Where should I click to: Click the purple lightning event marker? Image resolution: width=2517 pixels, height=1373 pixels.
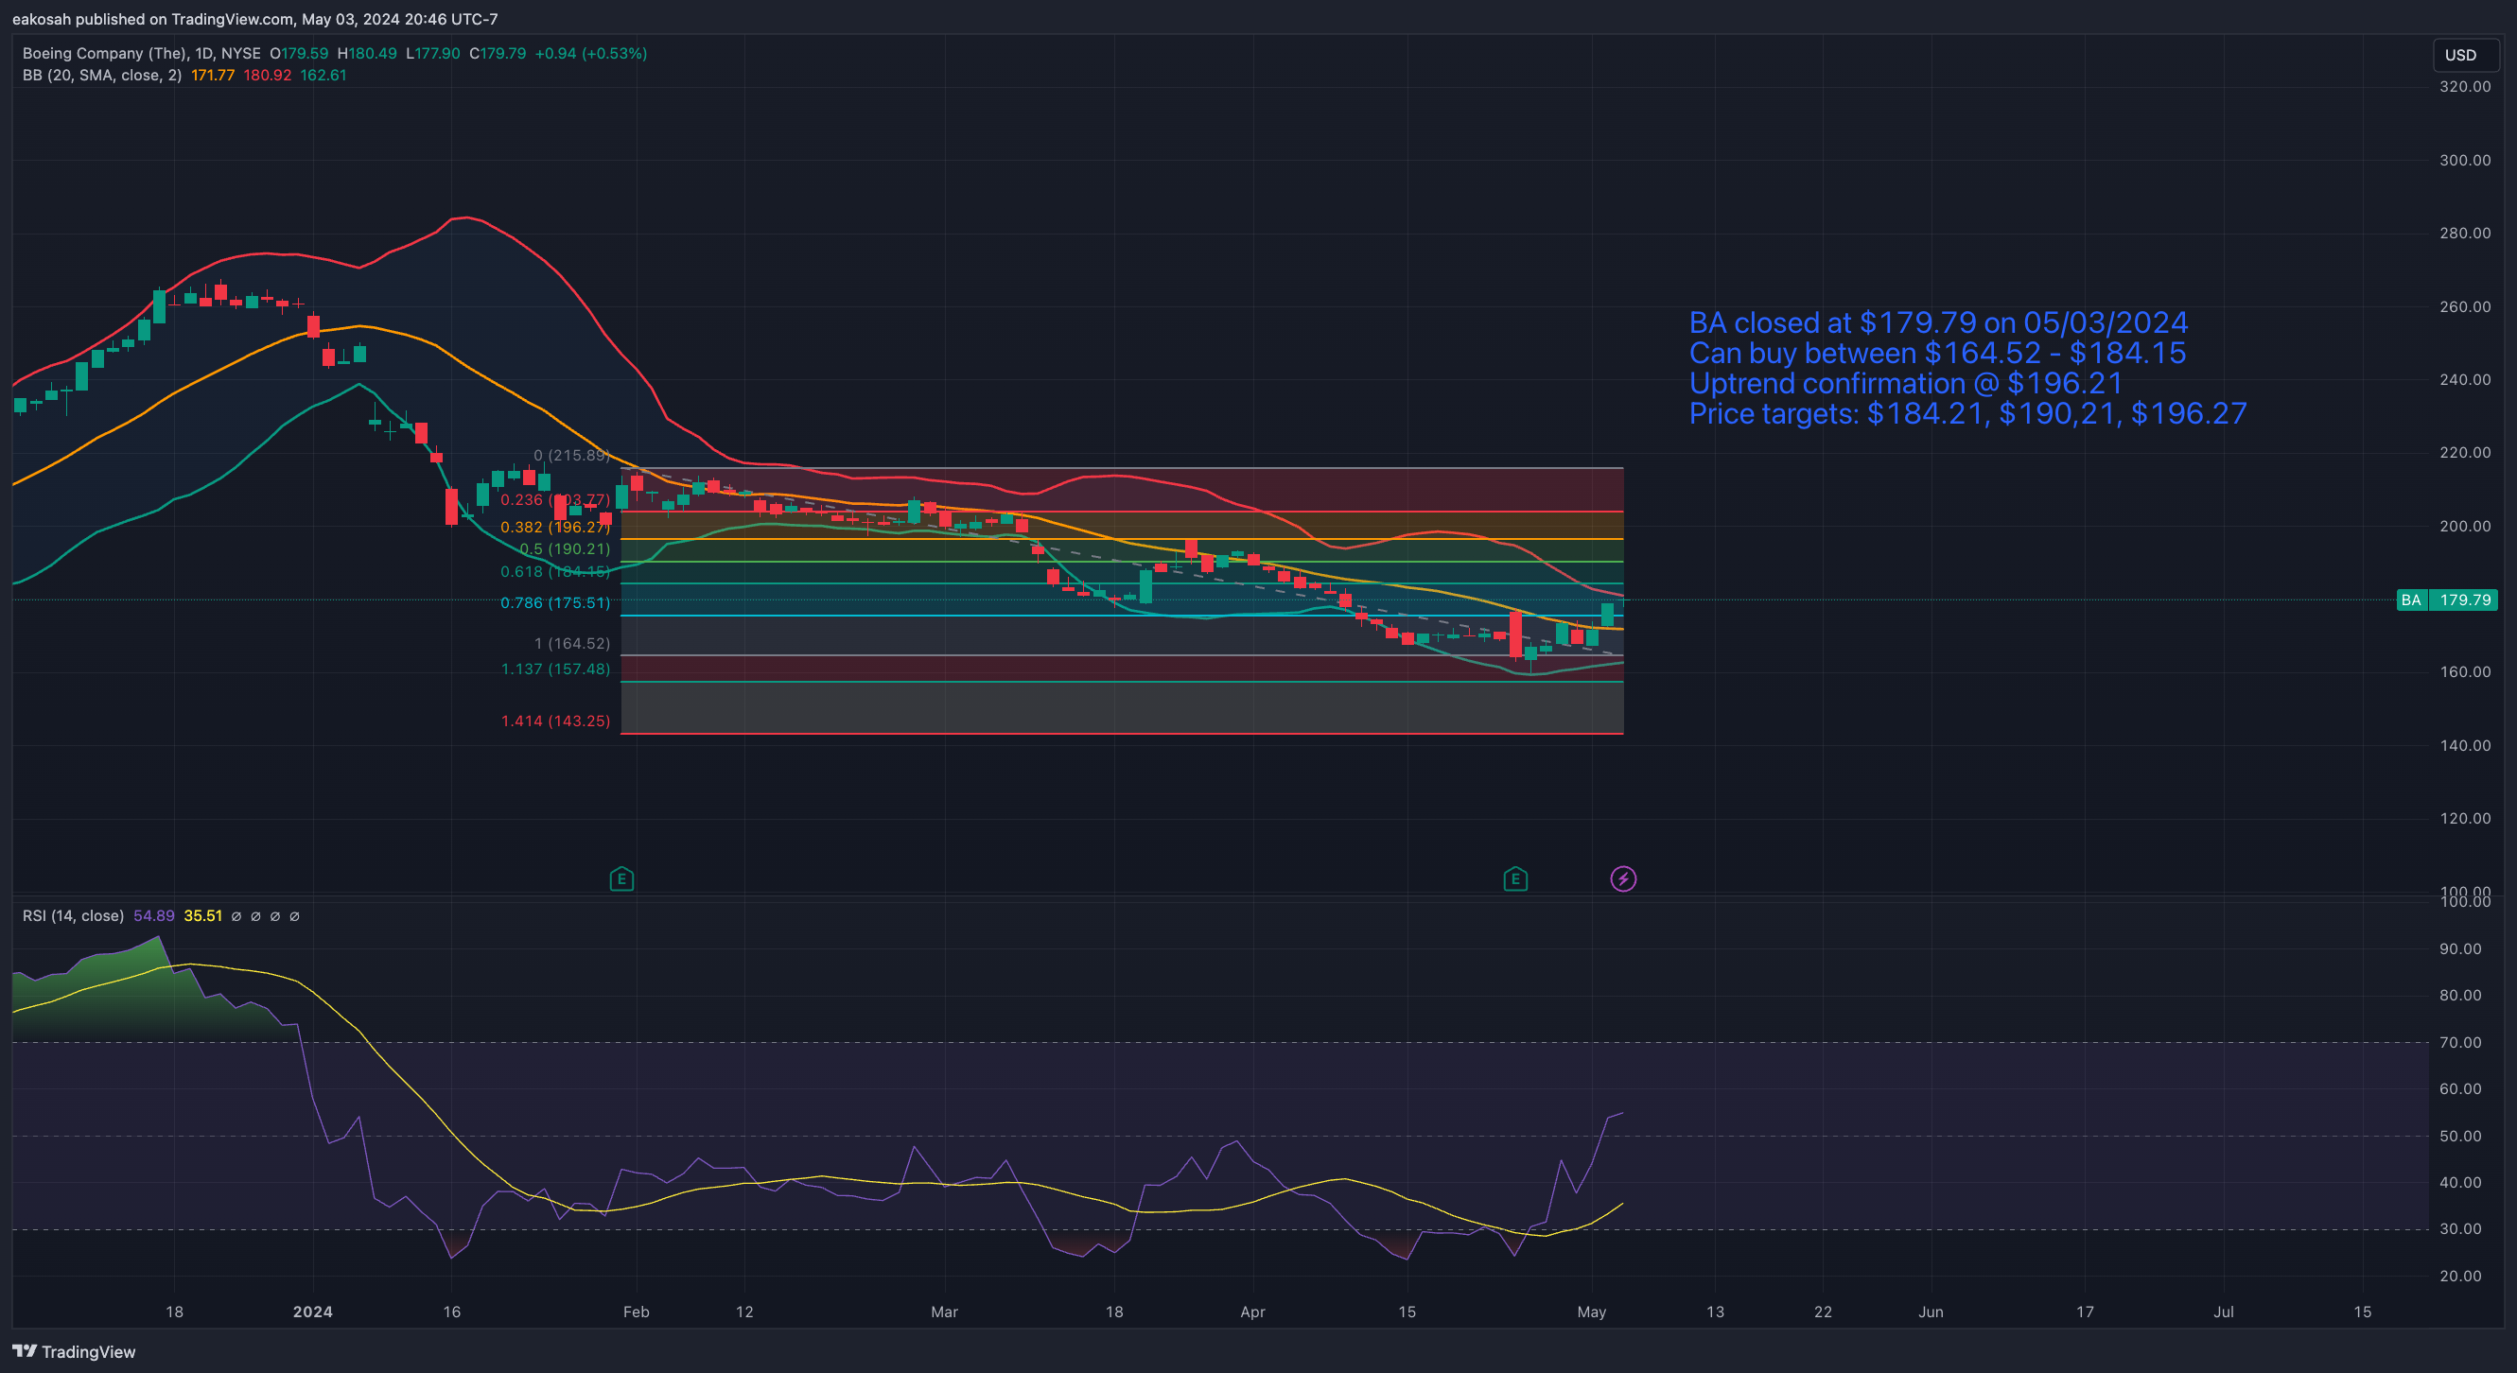click(x=1623, y=878)
